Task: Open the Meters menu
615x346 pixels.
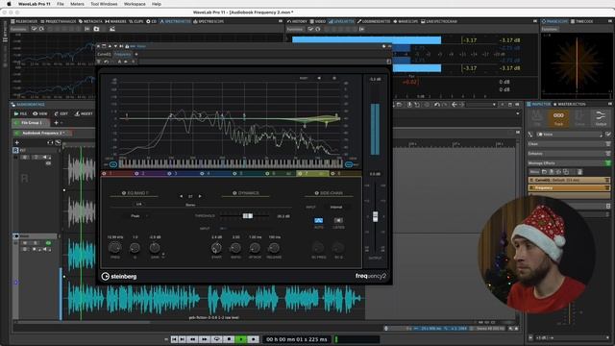Action: [77, 4]
